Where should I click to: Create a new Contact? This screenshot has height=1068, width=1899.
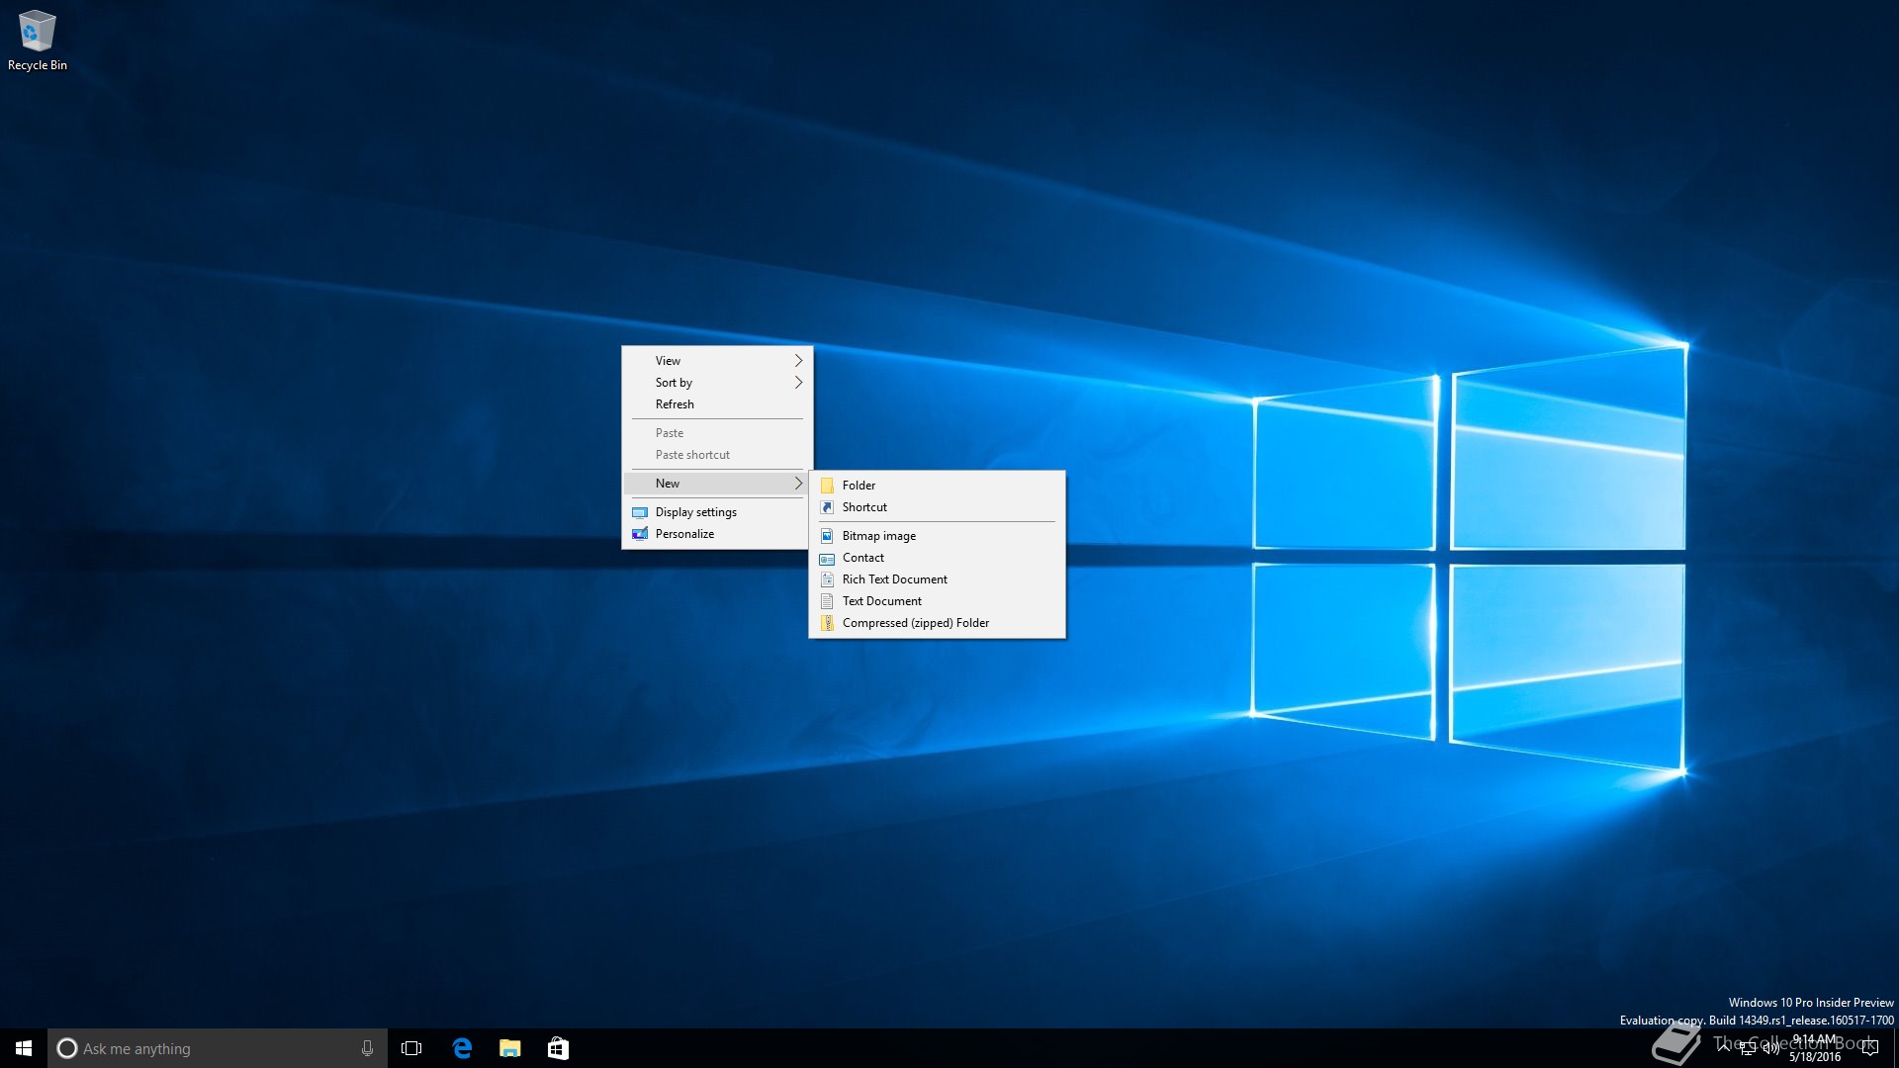tap(937, 558)
